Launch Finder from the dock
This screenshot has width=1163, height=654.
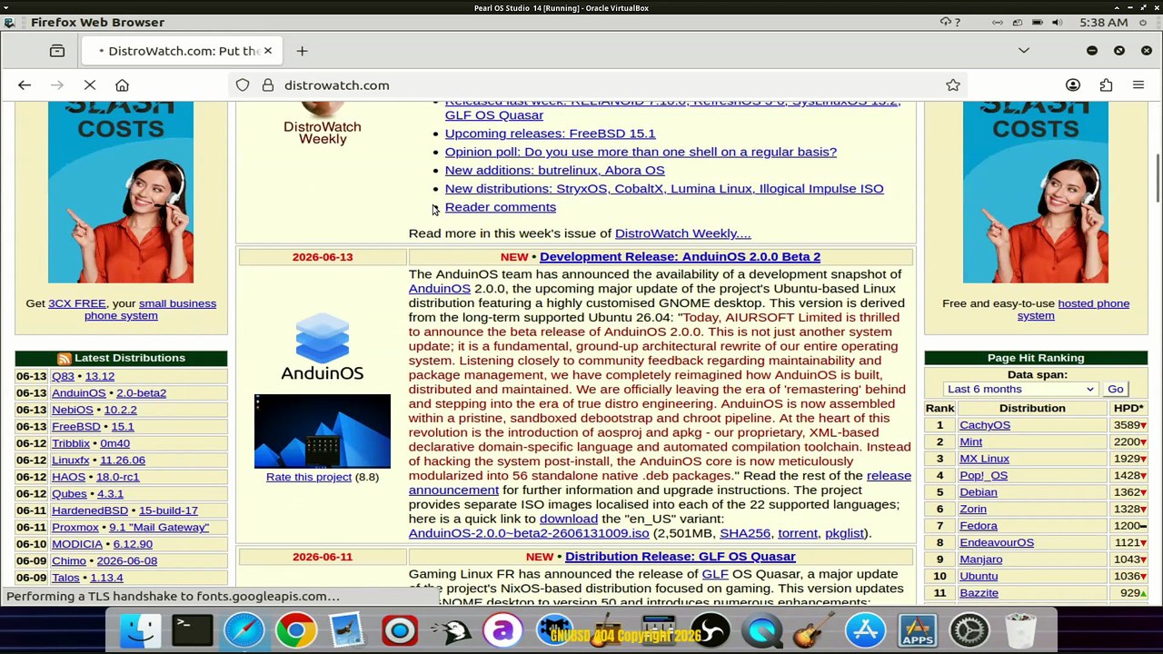point(142,630)
